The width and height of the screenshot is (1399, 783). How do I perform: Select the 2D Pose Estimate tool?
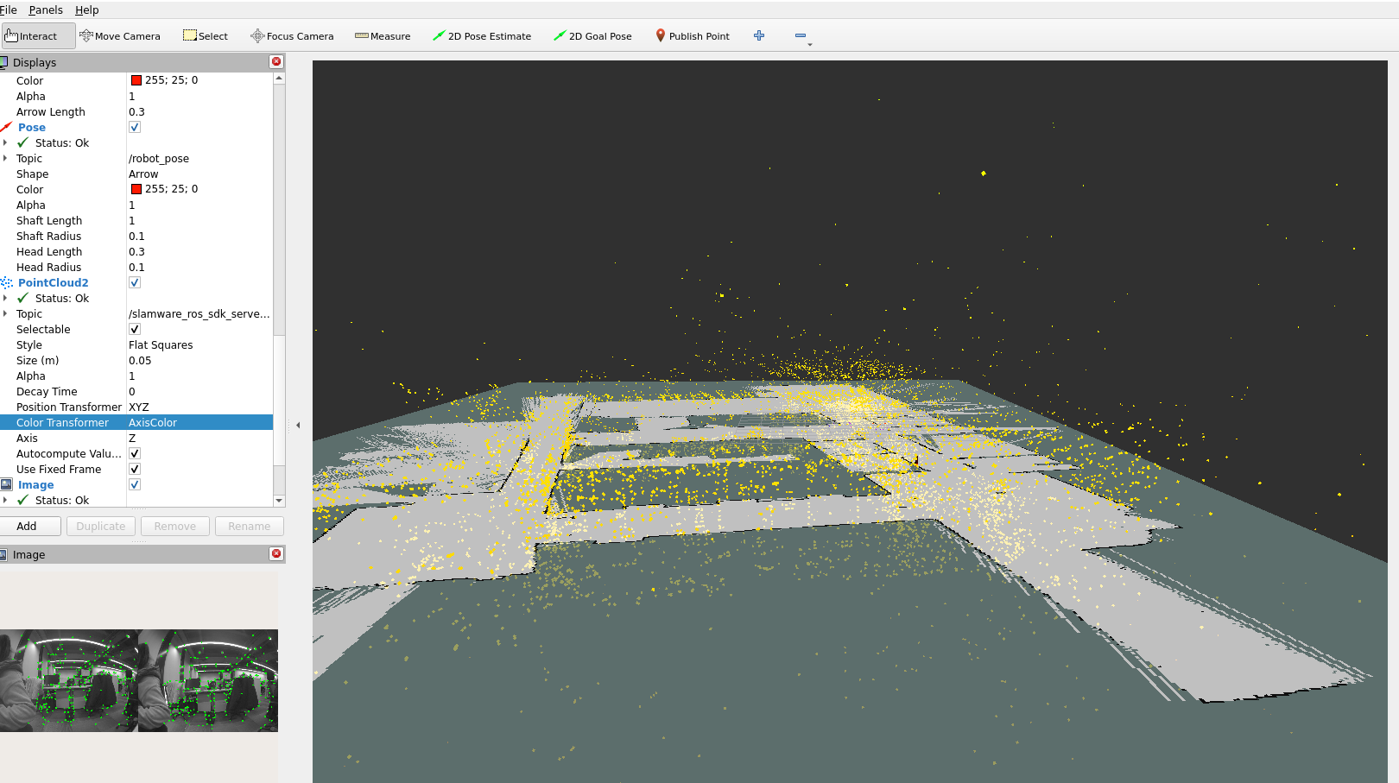point(482,35)
